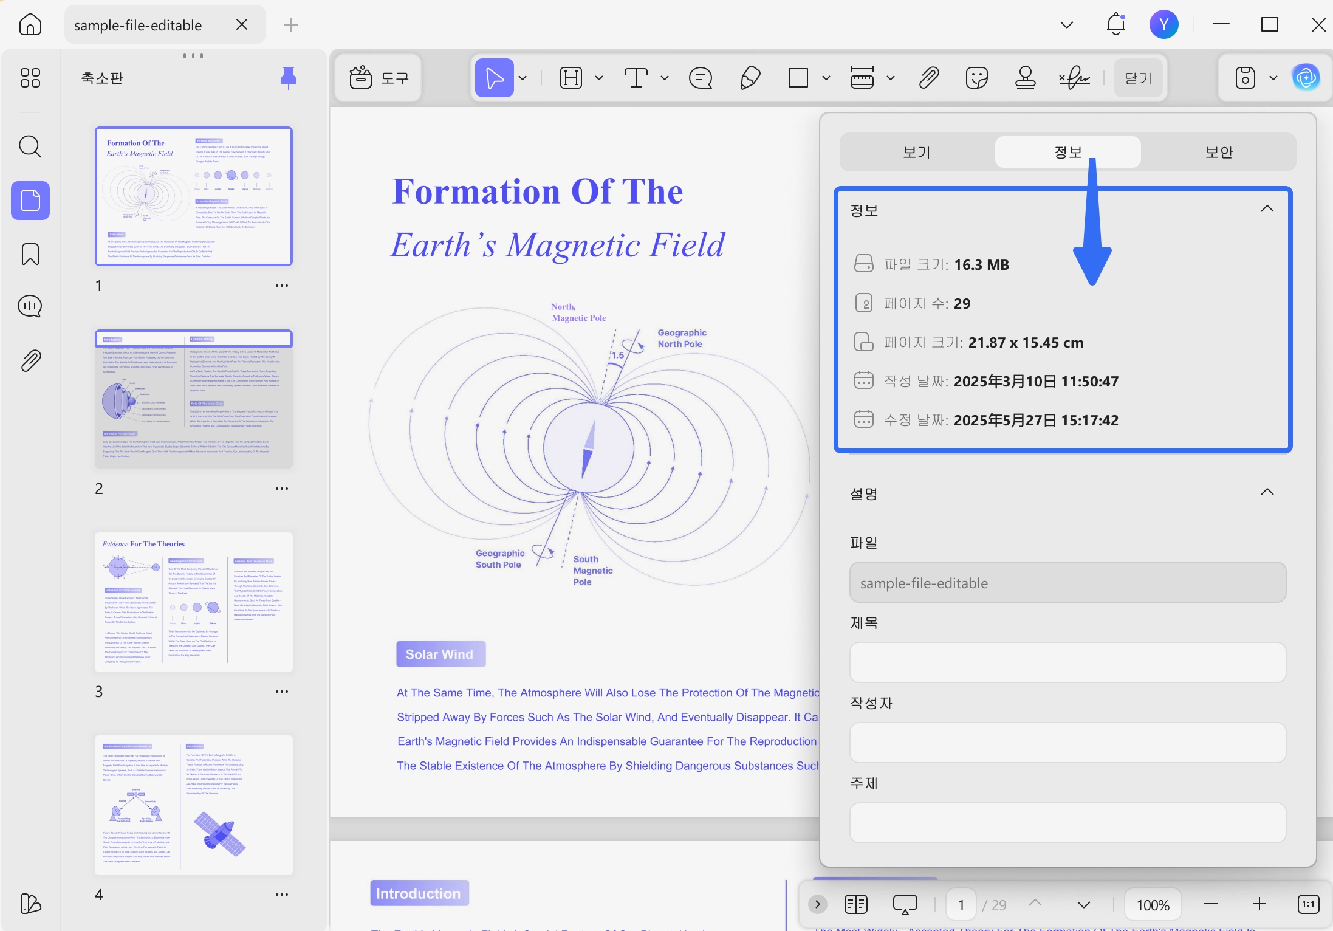Select the stamp tool
Screen dimensions: 1333x931
click(1026, 78)
